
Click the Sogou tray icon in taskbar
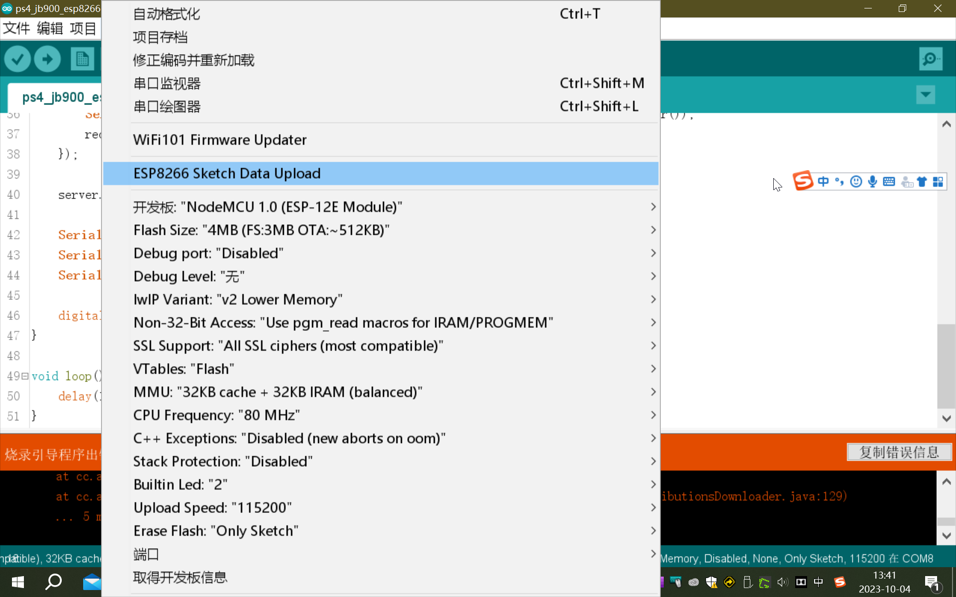pos(840,582)
